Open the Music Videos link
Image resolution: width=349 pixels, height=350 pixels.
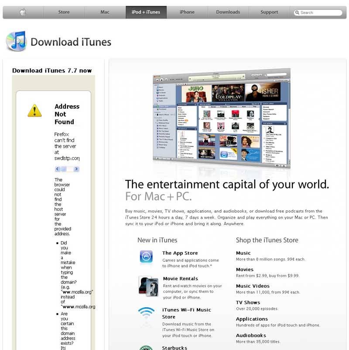click(253, 286)
